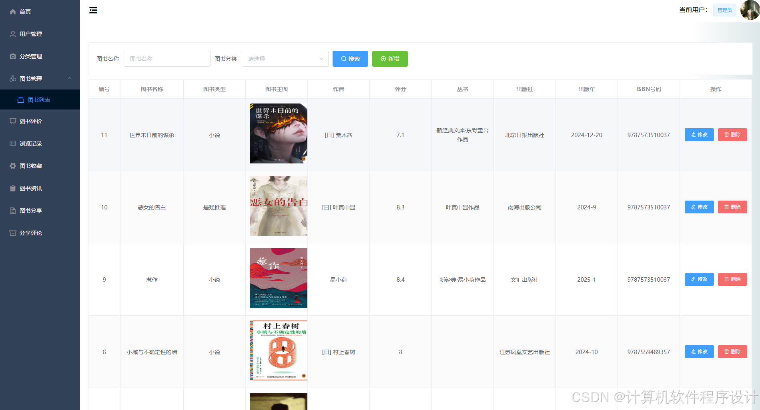
Task: Open the 图书分类 请选择 dropdown
Action: pos(285,59)
